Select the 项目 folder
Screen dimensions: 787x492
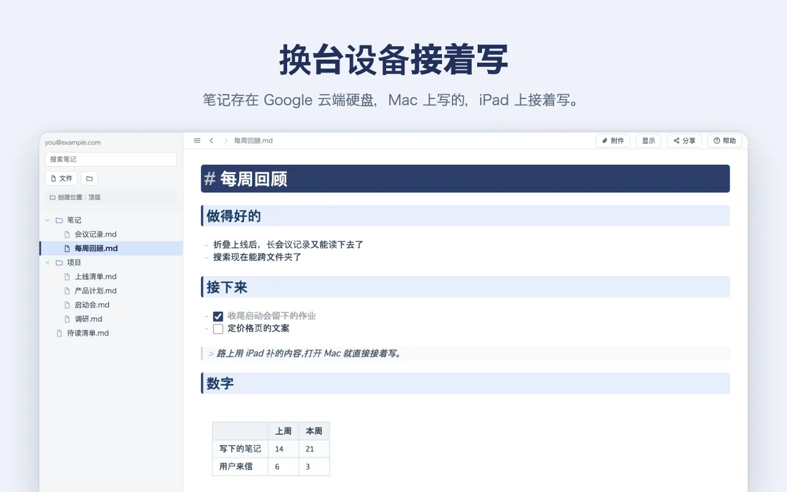point(111,263)
